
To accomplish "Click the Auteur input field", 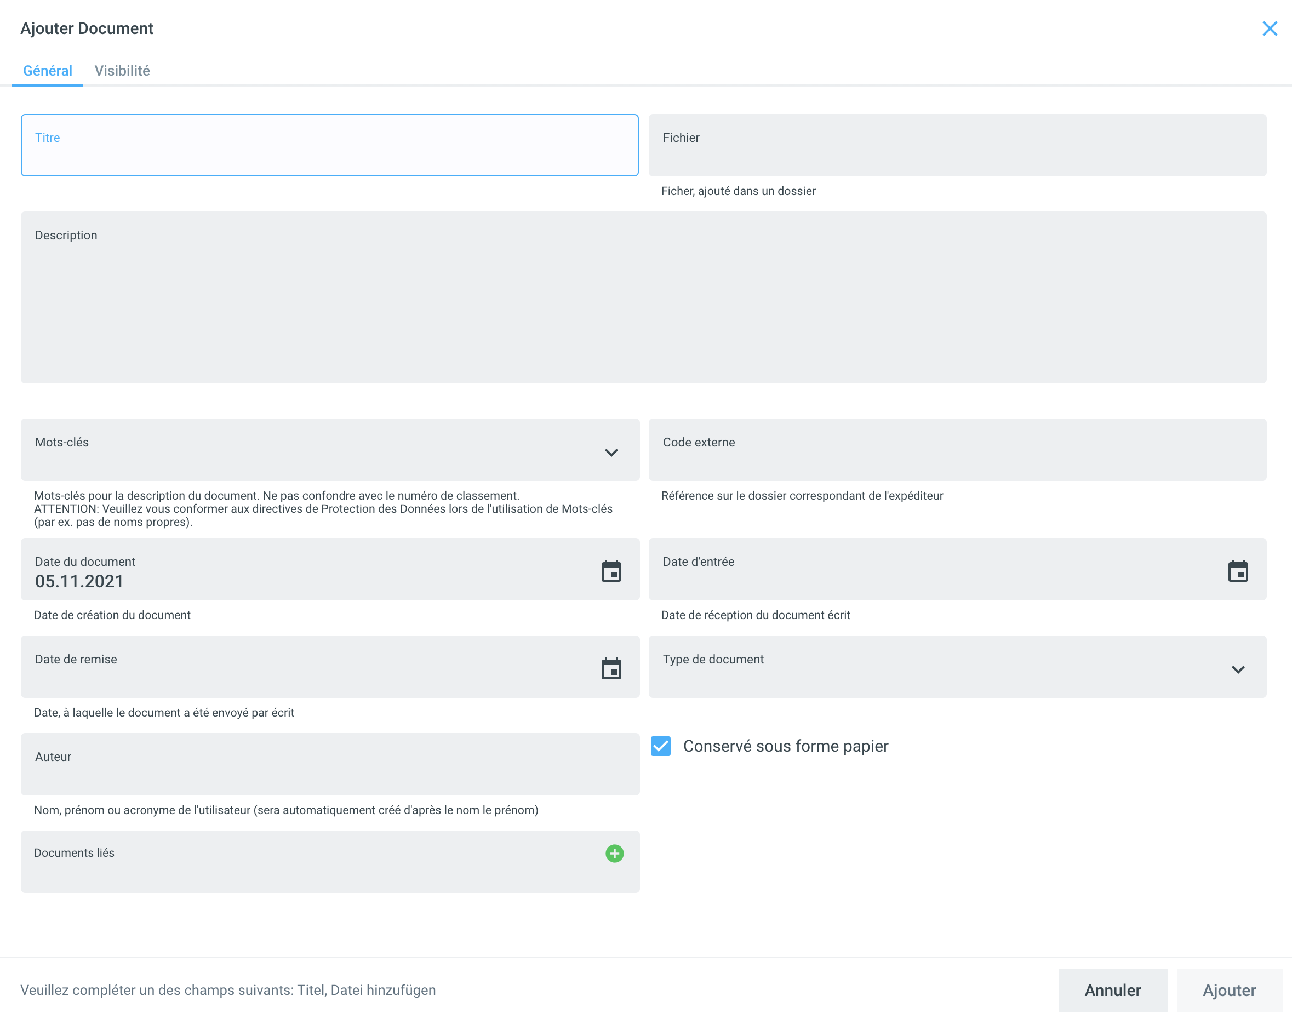I will click(x=329, y=765).
